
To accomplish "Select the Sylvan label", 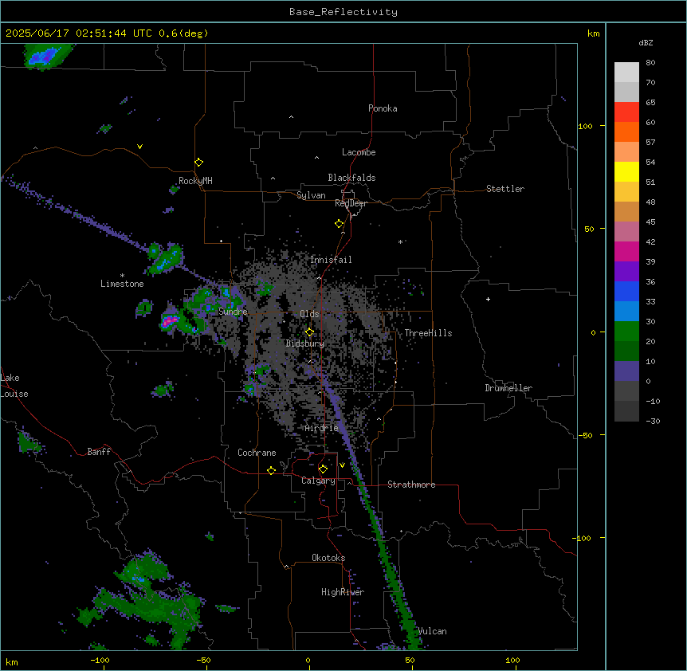I will pos(311,195).
